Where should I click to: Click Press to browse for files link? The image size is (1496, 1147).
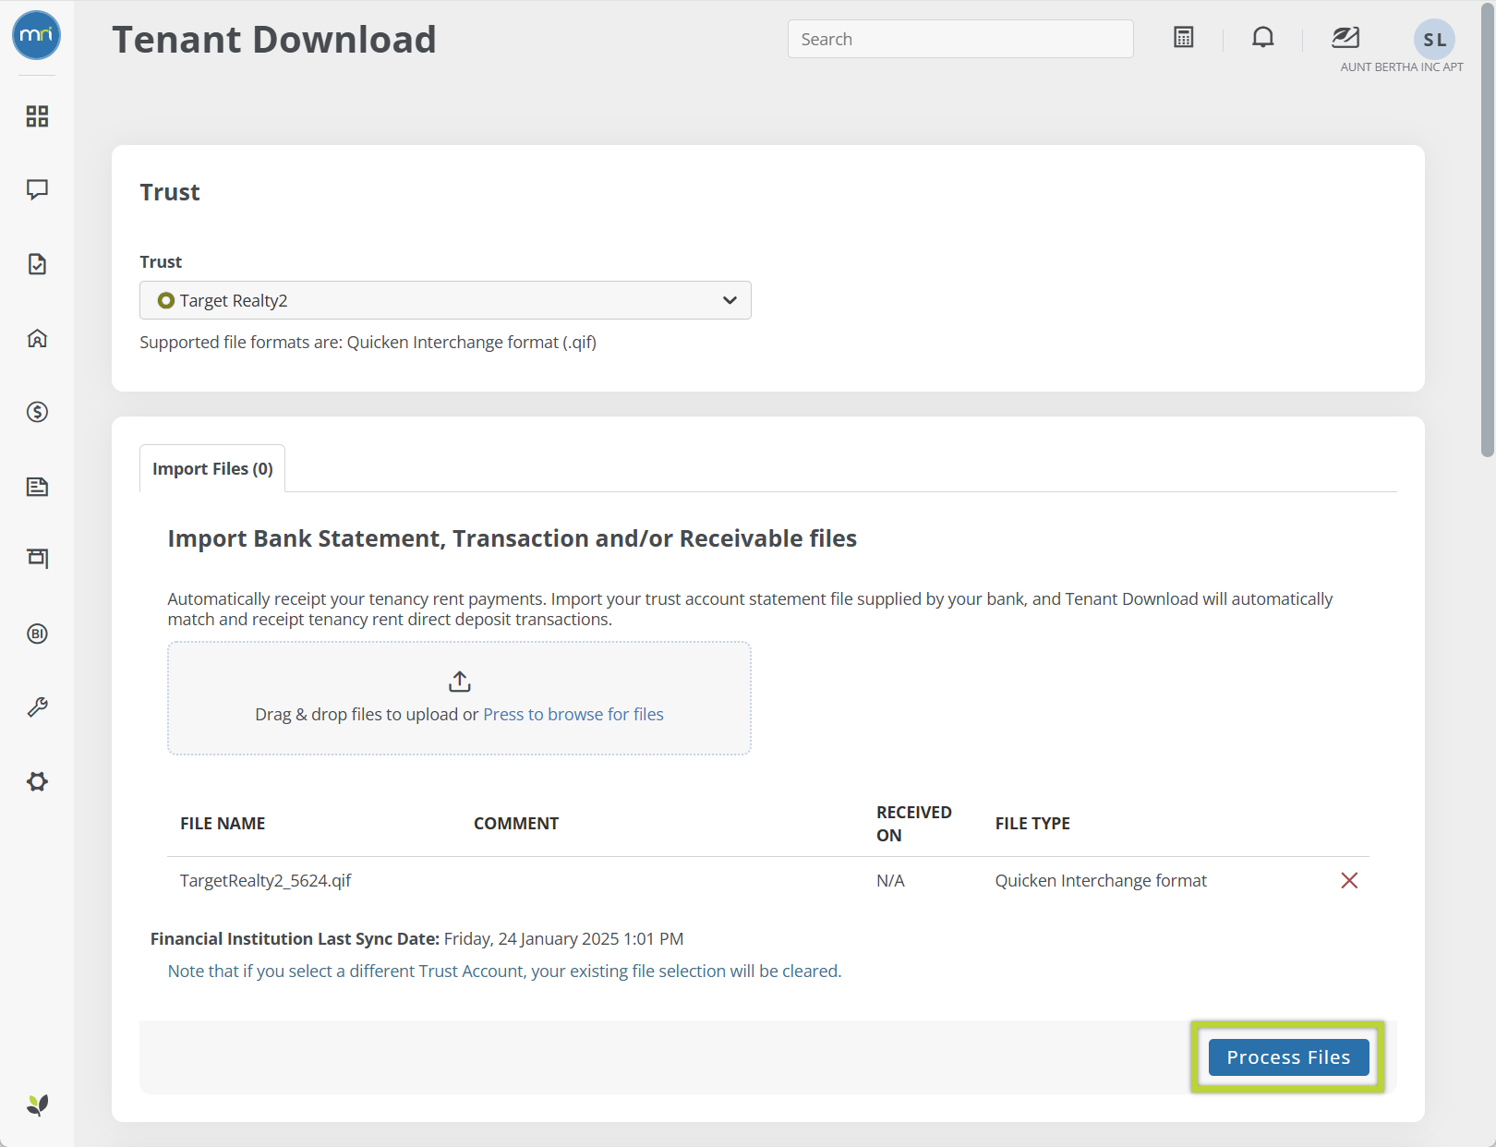click(573, 715)
